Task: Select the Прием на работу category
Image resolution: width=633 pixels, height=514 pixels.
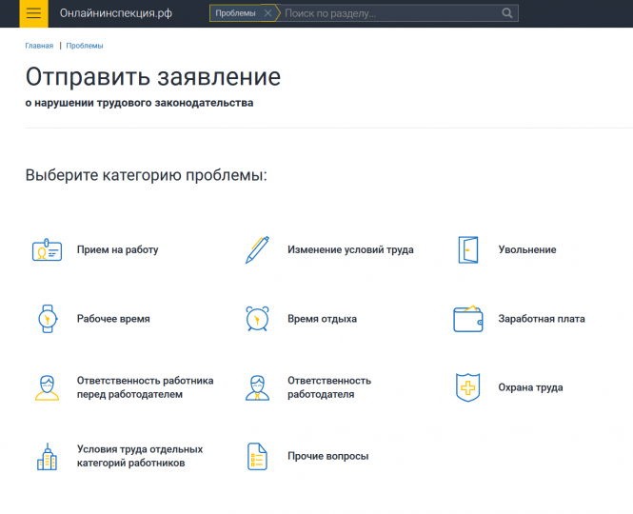Action: pyautogui.click(x=117, y=250)
